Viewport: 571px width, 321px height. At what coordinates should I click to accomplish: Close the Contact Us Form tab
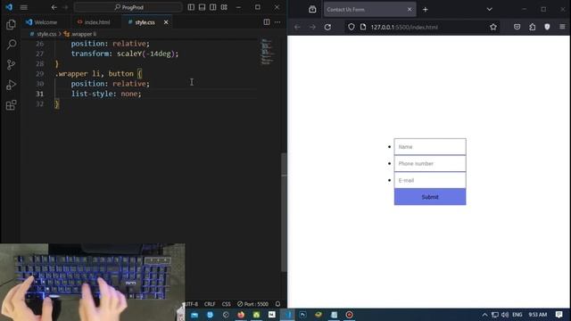(x=410, y=10)
